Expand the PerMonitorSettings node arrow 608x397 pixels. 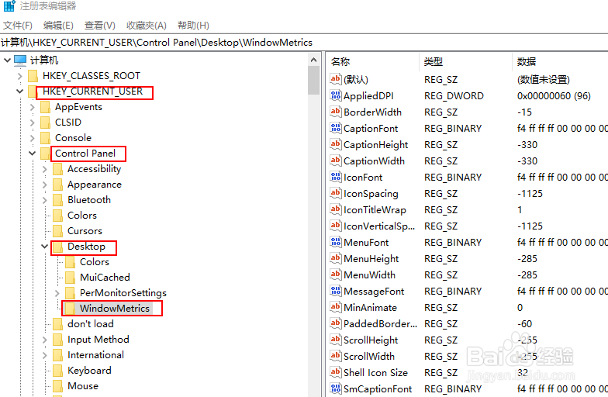tap(57, 293)
